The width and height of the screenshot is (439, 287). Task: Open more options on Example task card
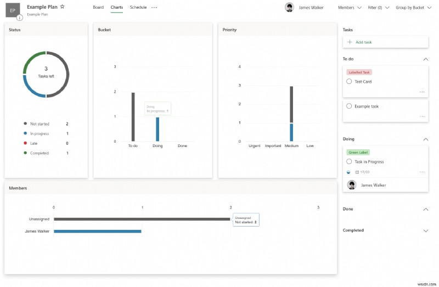click(422, 116)
